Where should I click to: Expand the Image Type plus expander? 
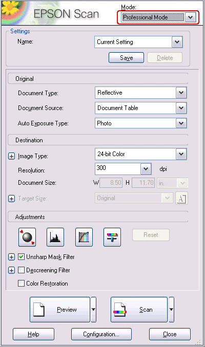(x=11, y=156)
